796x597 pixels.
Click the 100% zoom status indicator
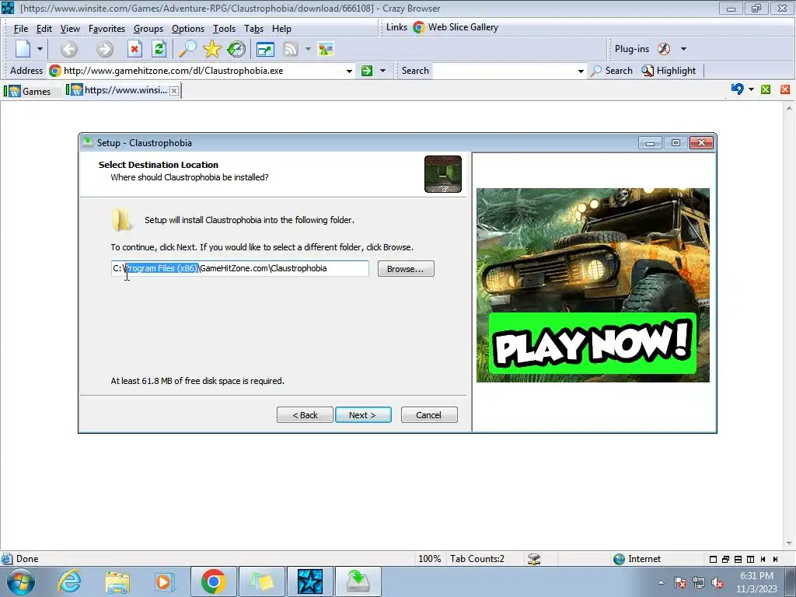coord(429,559)
